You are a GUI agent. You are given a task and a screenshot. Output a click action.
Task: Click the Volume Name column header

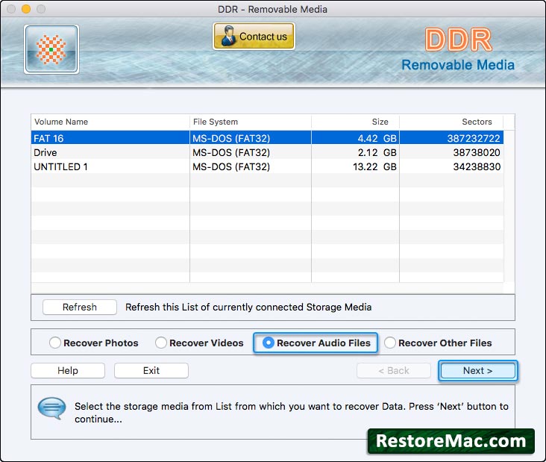point(110,122)
